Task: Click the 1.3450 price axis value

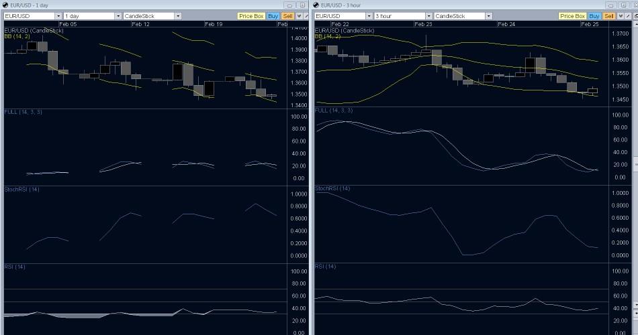Action: coord(621,99)
